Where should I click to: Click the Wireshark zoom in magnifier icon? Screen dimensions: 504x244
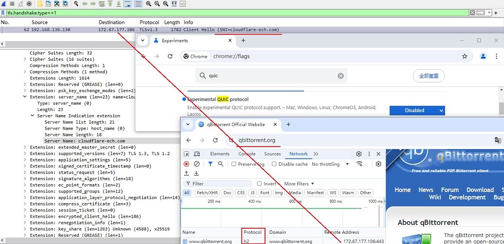tap(148, 3)
